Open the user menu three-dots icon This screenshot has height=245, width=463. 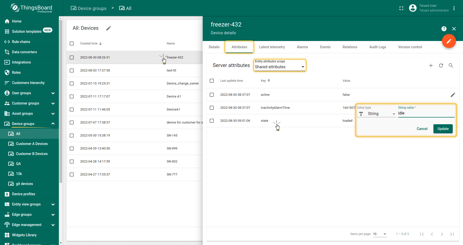(454, 8)
